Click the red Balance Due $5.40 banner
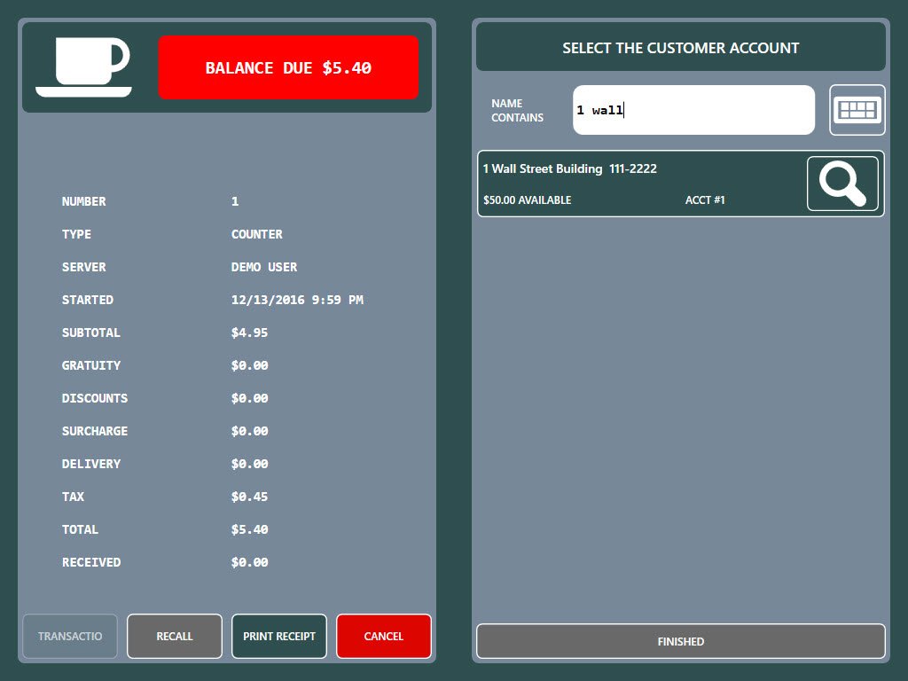Screen dimensions: 908x681 (288, 67)
